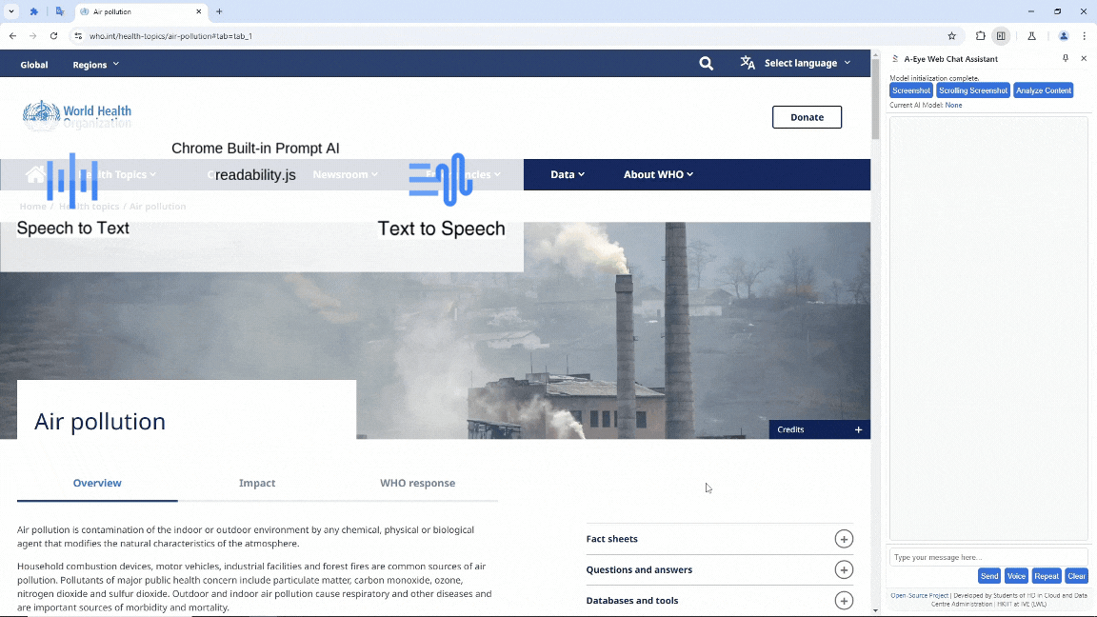Image resolution: width=1097 pixels, height=617 pixels.
Task: Click the Model initialization complete status text
Action: [x=934, y=78]
